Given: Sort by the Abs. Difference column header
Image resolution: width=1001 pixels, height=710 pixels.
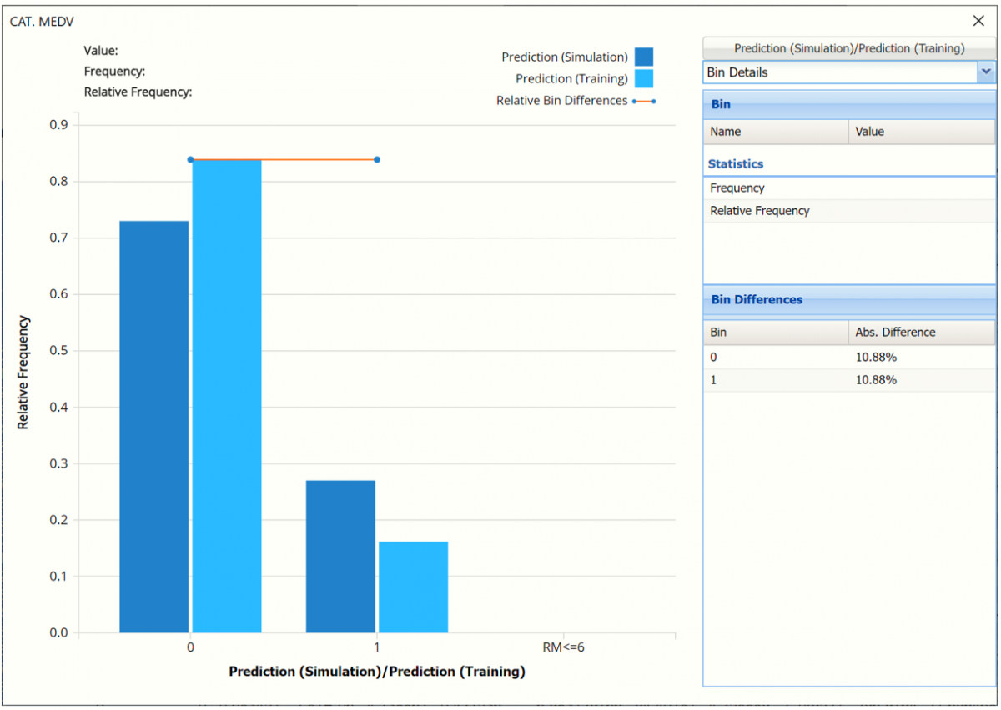Looking at the screenshot, I should coord(921,332).
